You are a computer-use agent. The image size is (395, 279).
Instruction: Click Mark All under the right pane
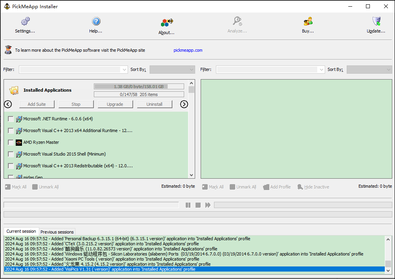coord(213,187)
